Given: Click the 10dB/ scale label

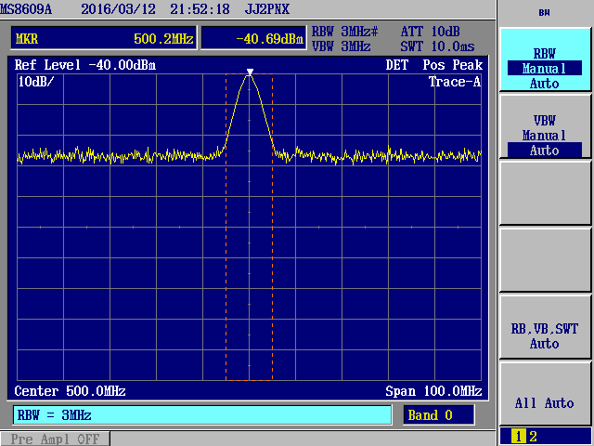Looking at the screenshot, I should pyautogui.click(x=36, y=81).
